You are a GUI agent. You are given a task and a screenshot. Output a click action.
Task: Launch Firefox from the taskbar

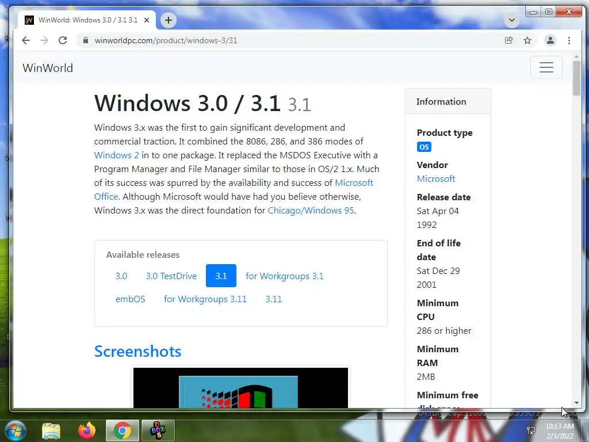[86, 430]
